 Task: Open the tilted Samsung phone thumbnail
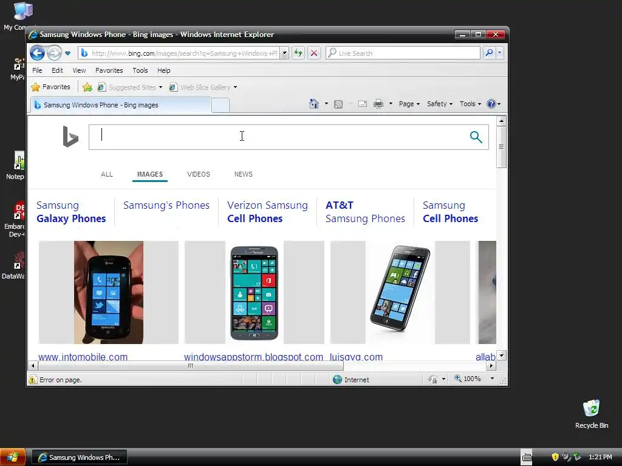[400, 292]
